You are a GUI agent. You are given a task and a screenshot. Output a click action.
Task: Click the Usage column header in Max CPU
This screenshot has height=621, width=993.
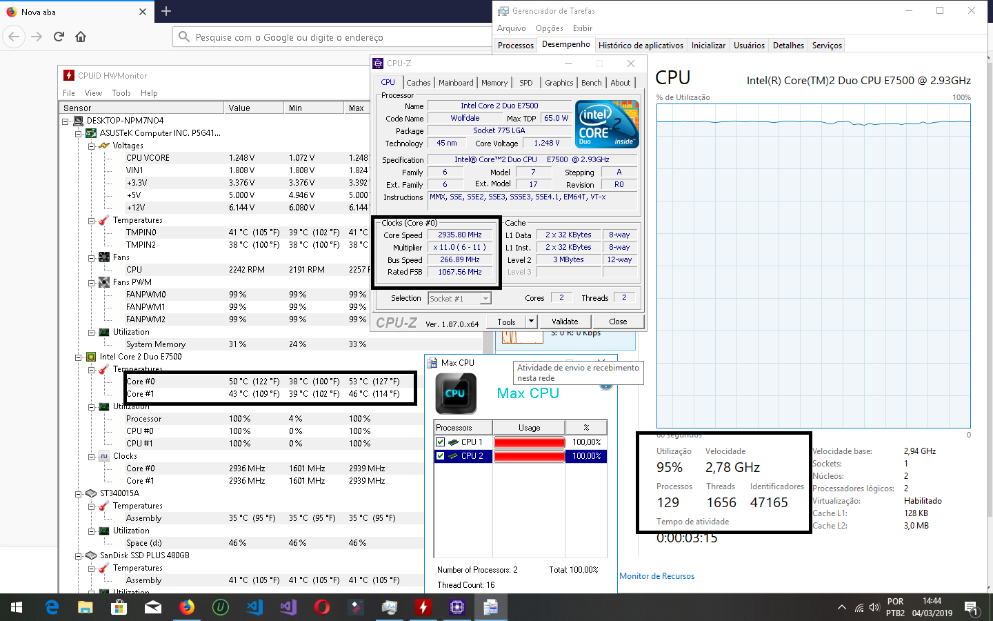[x=529, y=428]
